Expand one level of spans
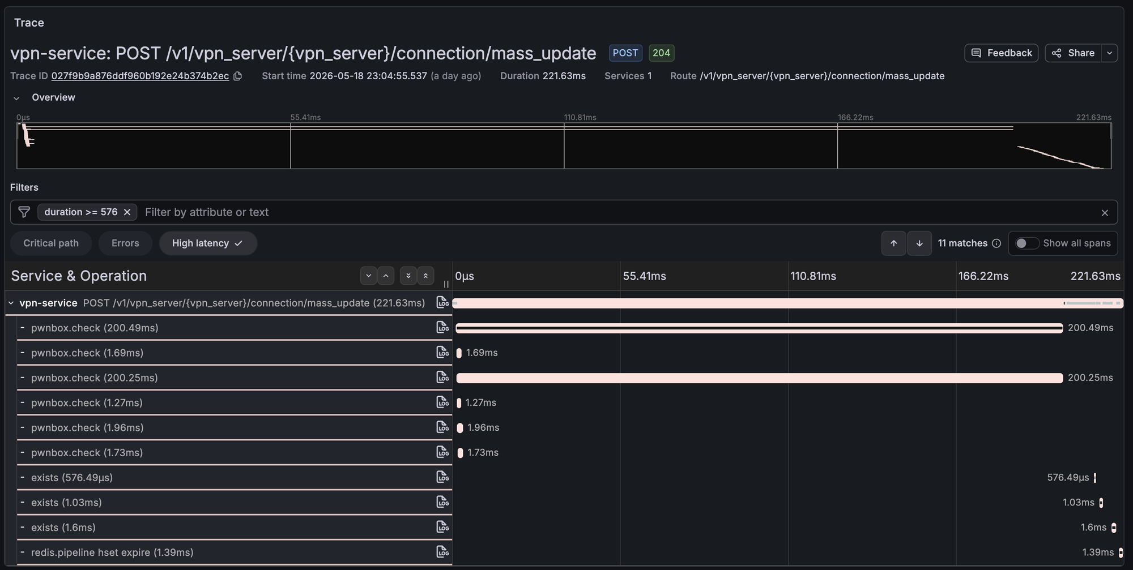 click(368, 276)
